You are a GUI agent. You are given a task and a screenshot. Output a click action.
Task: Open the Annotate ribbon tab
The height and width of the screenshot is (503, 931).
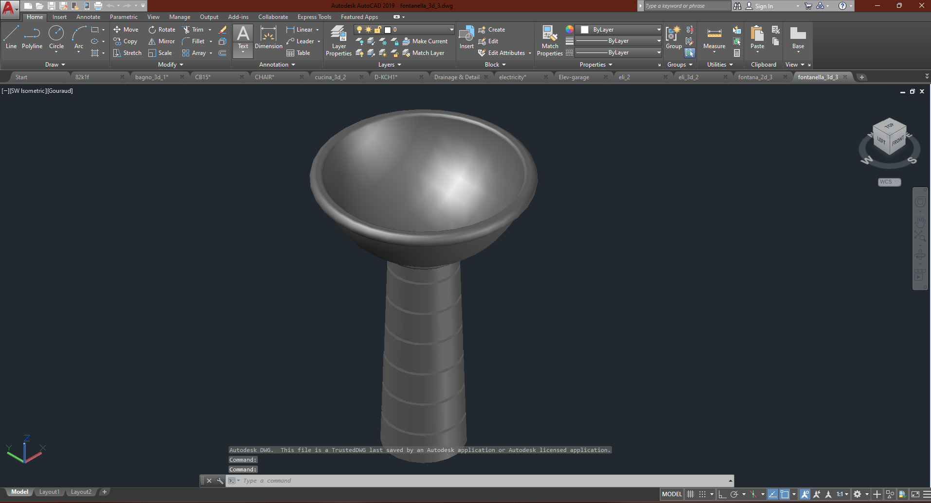point(88,17)
